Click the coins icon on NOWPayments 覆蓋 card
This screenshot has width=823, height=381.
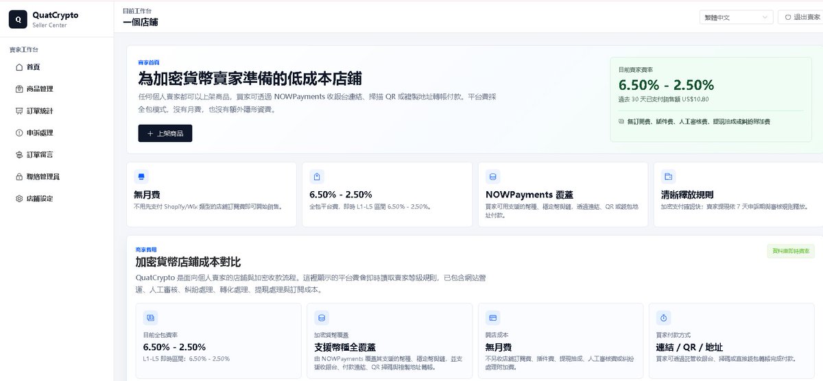[x=492, y=176]
